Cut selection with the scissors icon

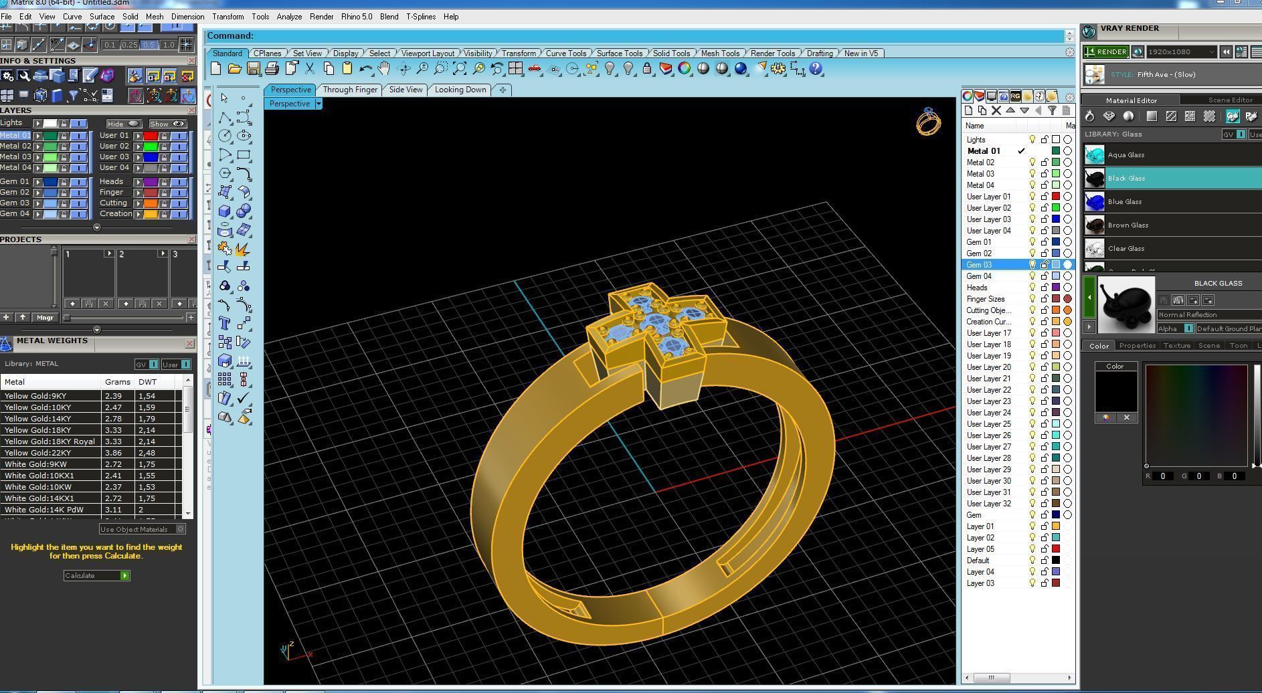click(x=310, y=68)
